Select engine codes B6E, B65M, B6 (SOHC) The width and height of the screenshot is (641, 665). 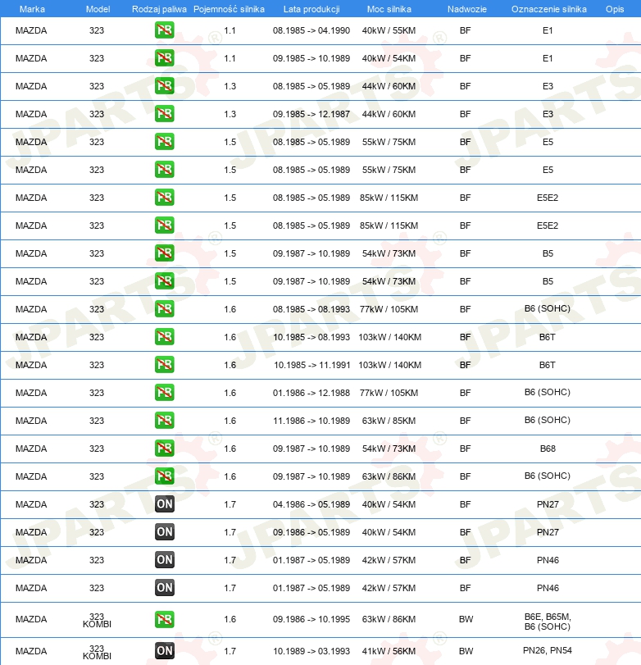pyautogui.click(x=548, y=622)
